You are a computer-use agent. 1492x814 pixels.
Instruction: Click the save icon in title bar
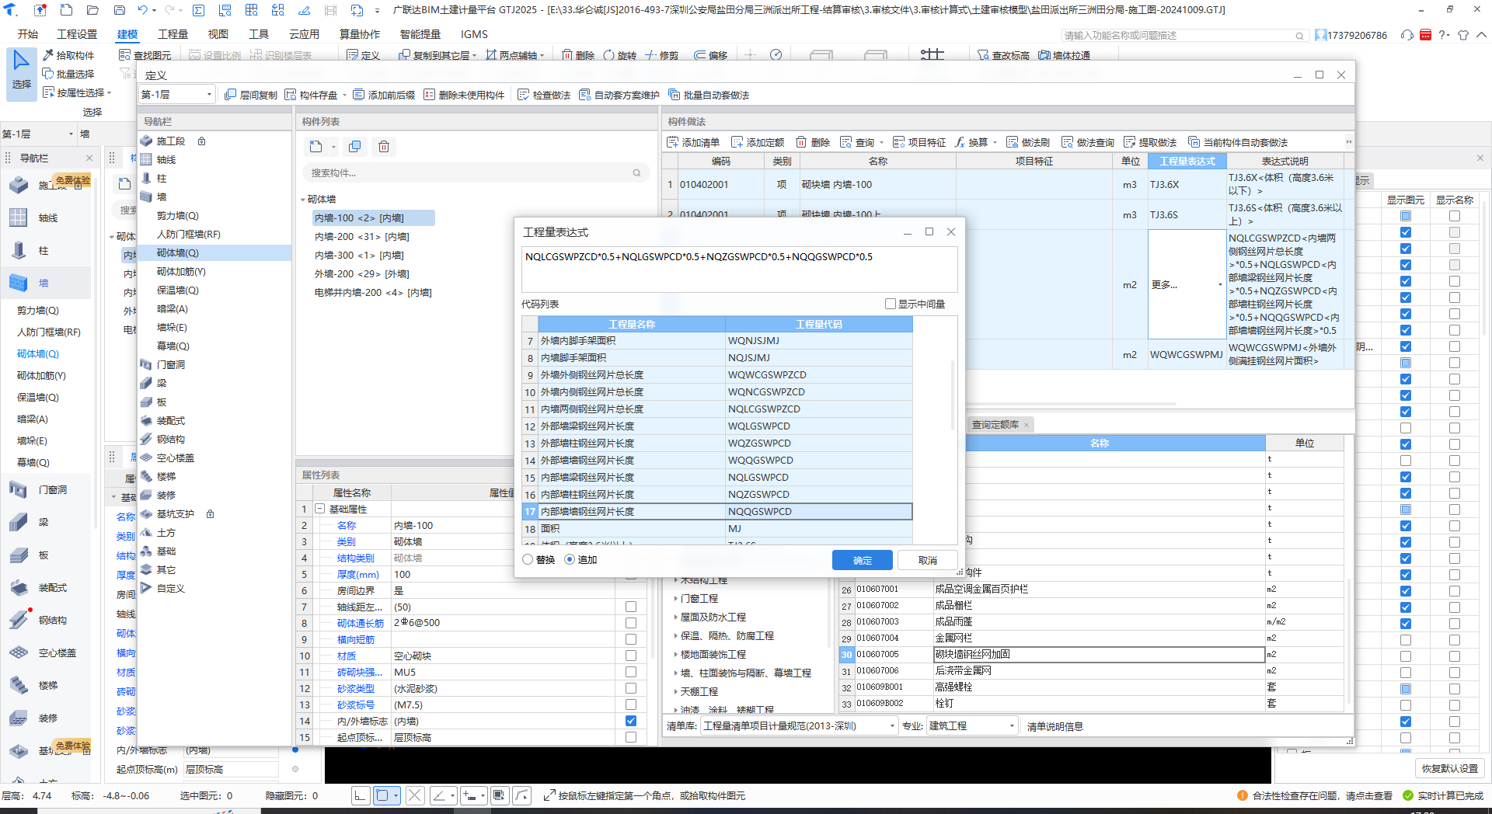120,10
